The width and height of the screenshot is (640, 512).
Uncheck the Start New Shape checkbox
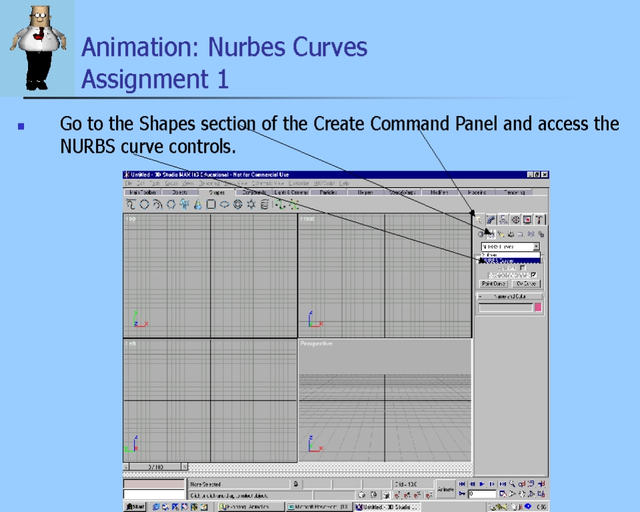click(533, 275)
